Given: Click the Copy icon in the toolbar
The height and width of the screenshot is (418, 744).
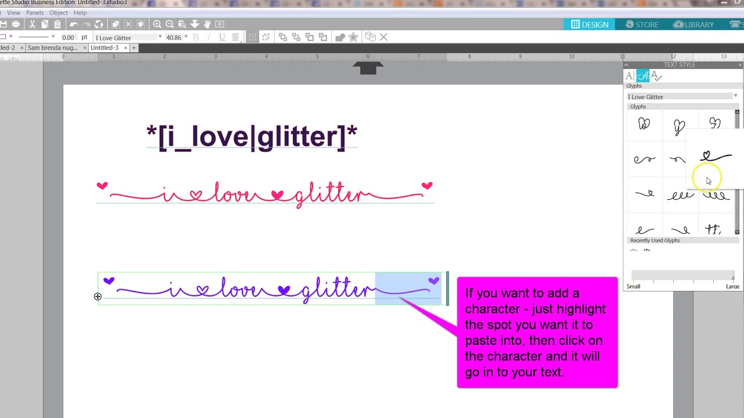Looking at the screenshot, I should (45, 24).
